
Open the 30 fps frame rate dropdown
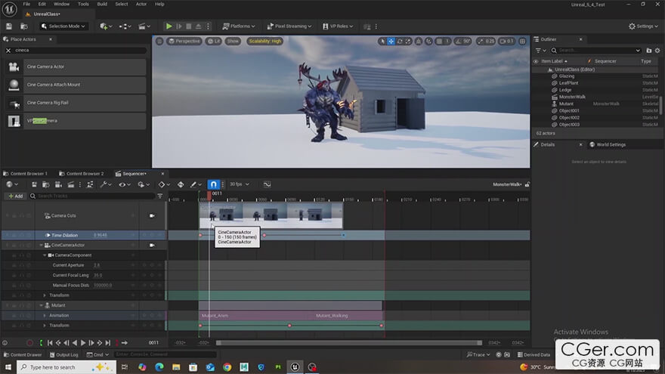(239, 184)
